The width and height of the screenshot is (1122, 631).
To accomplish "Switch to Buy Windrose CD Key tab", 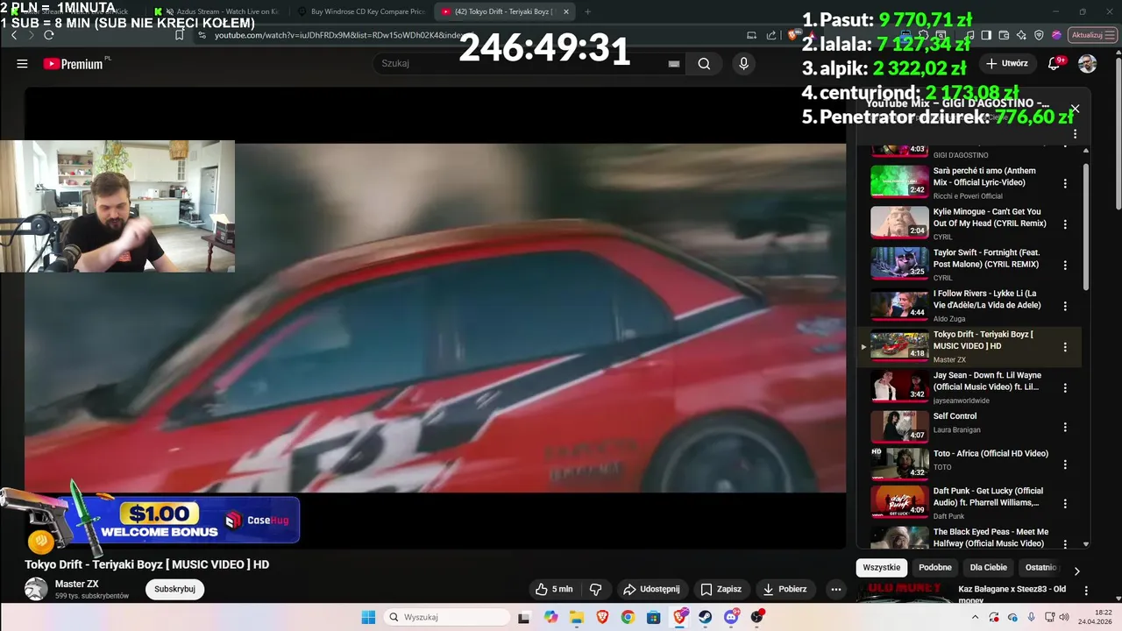I will (361, 11).
